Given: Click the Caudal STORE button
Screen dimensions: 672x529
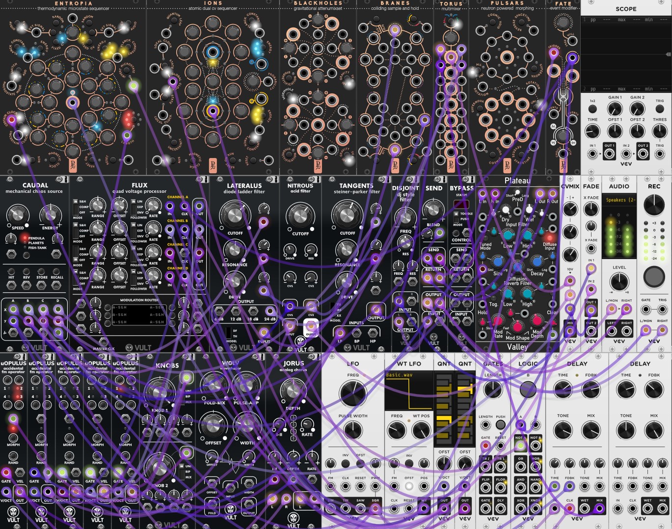Looking at the screenshot, I should [42, 271].
